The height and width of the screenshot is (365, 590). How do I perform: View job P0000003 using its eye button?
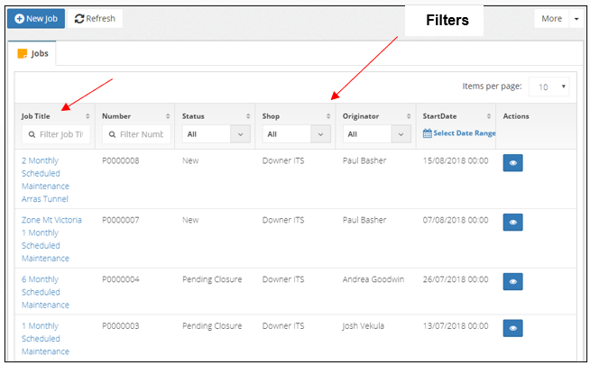coord(512,329)
